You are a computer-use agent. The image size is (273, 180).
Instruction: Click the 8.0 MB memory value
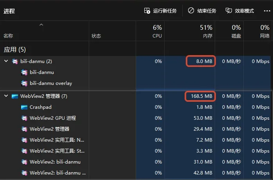[204, 61]
